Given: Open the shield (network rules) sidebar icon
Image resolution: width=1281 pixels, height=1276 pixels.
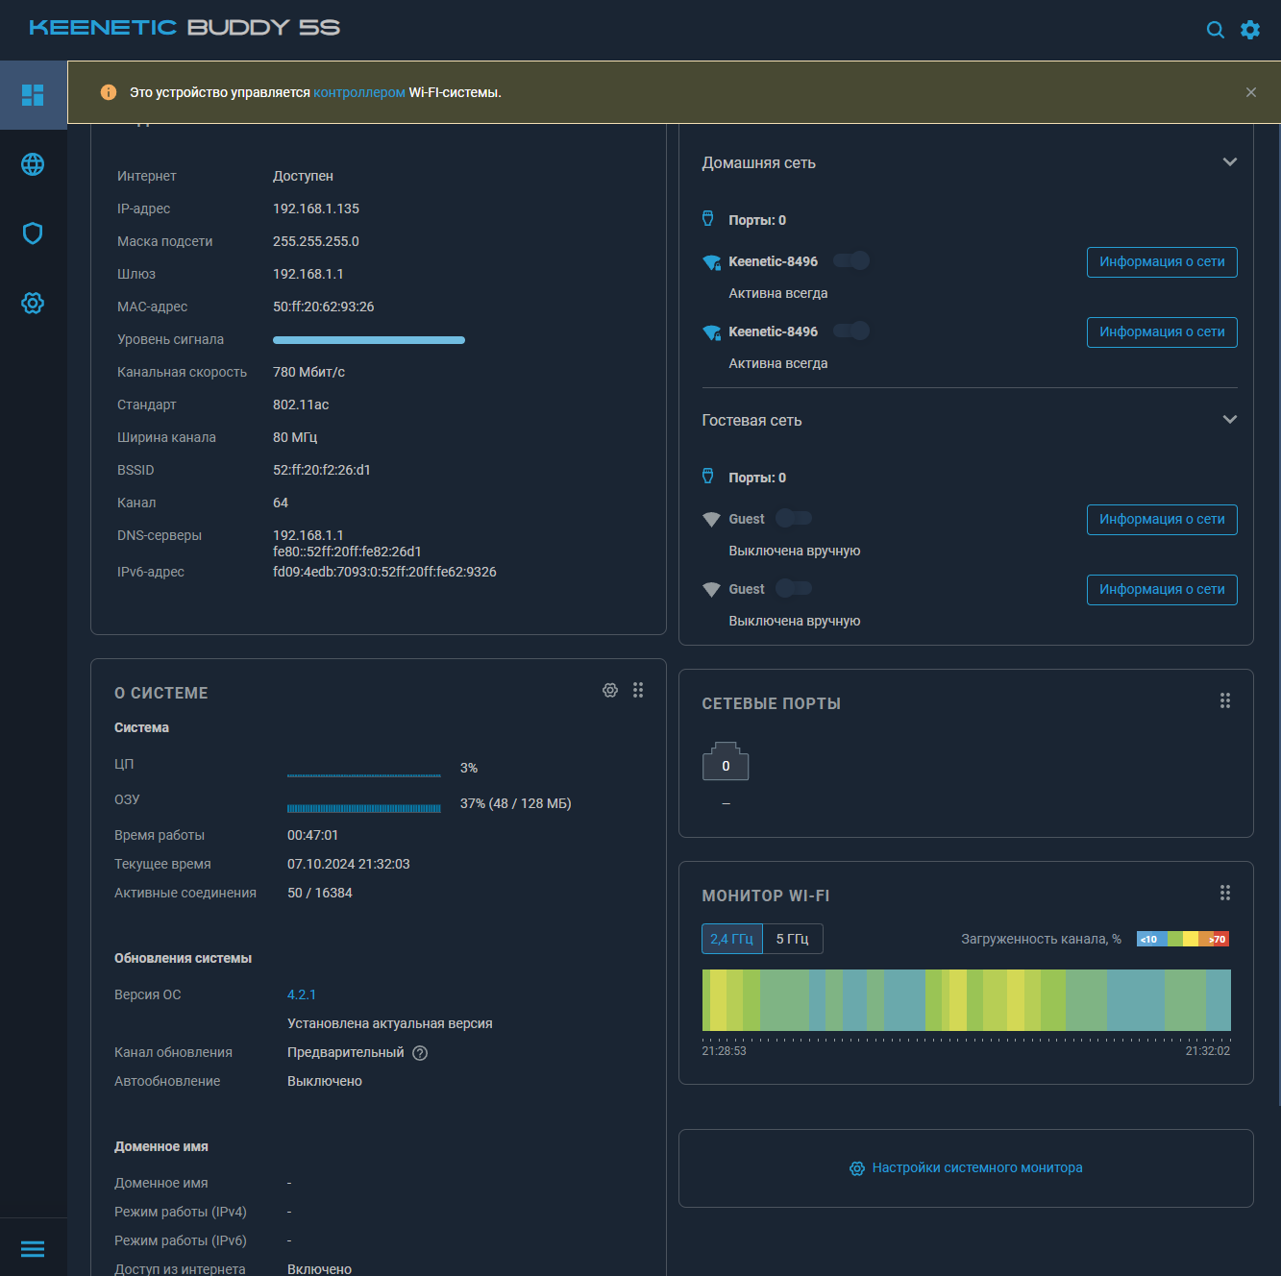Looking at the screenshot, I should click(x=33, y=233).
